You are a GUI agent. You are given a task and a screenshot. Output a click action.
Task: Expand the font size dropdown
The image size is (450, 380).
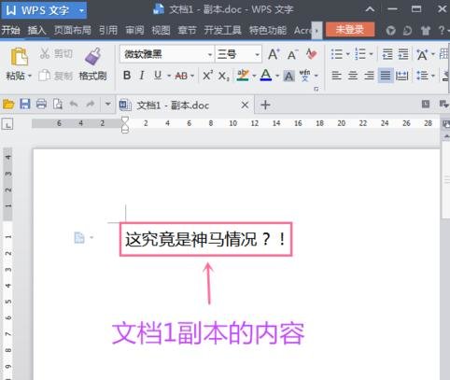(x=258, y=55)
